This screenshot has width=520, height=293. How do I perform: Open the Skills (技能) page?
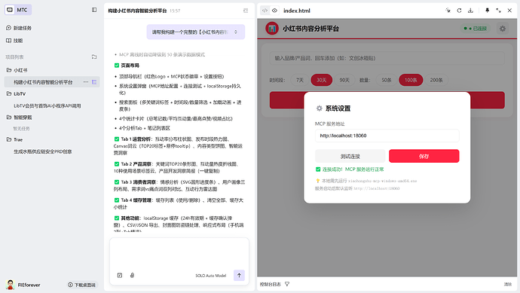pos(14,41)
